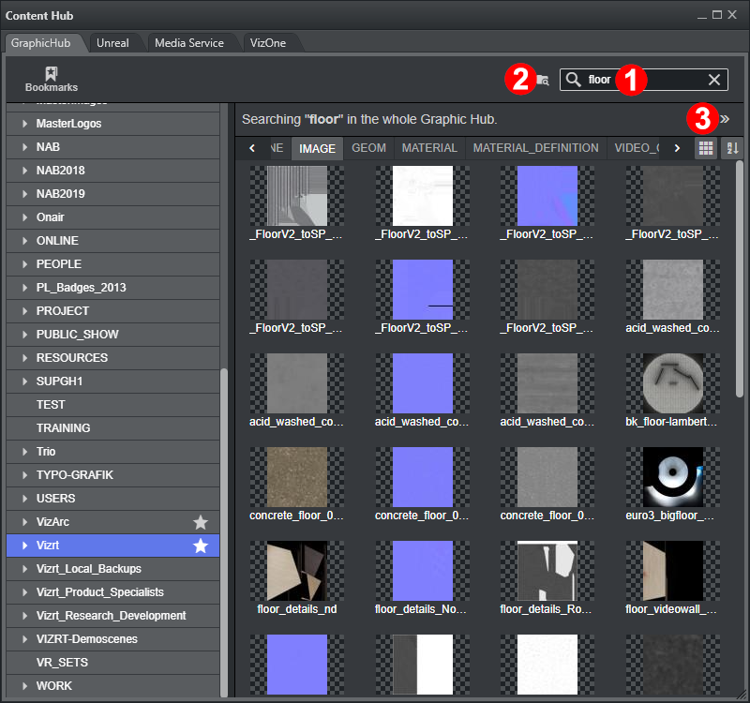
Task: Expand search options with double chevron
Action: pyautogui.click(x=724, y=119)
